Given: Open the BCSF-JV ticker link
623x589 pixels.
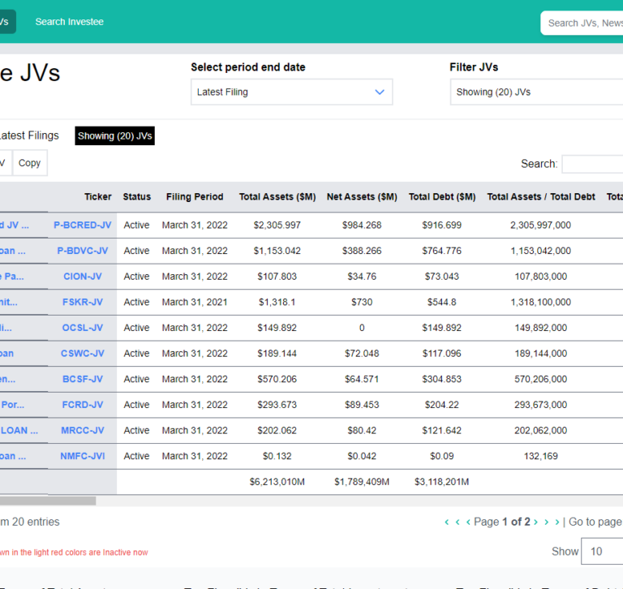Looking at the screenshot, I should tap(83, 379).
